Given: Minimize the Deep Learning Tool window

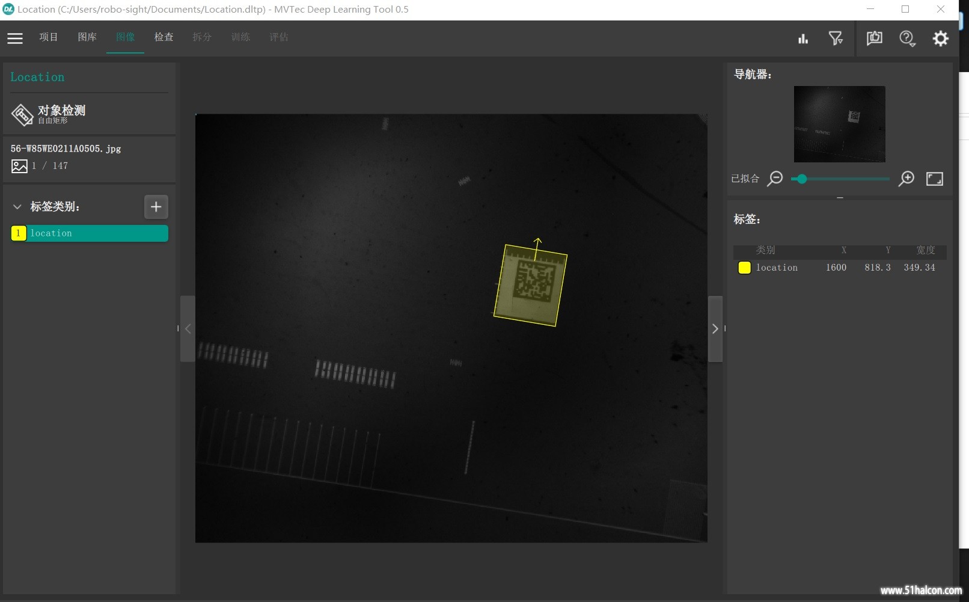Looking at the screenshot, I should click(x=870, y=9).
